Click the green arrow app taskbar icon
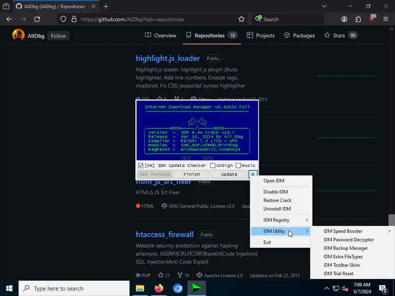 point(196,288)
